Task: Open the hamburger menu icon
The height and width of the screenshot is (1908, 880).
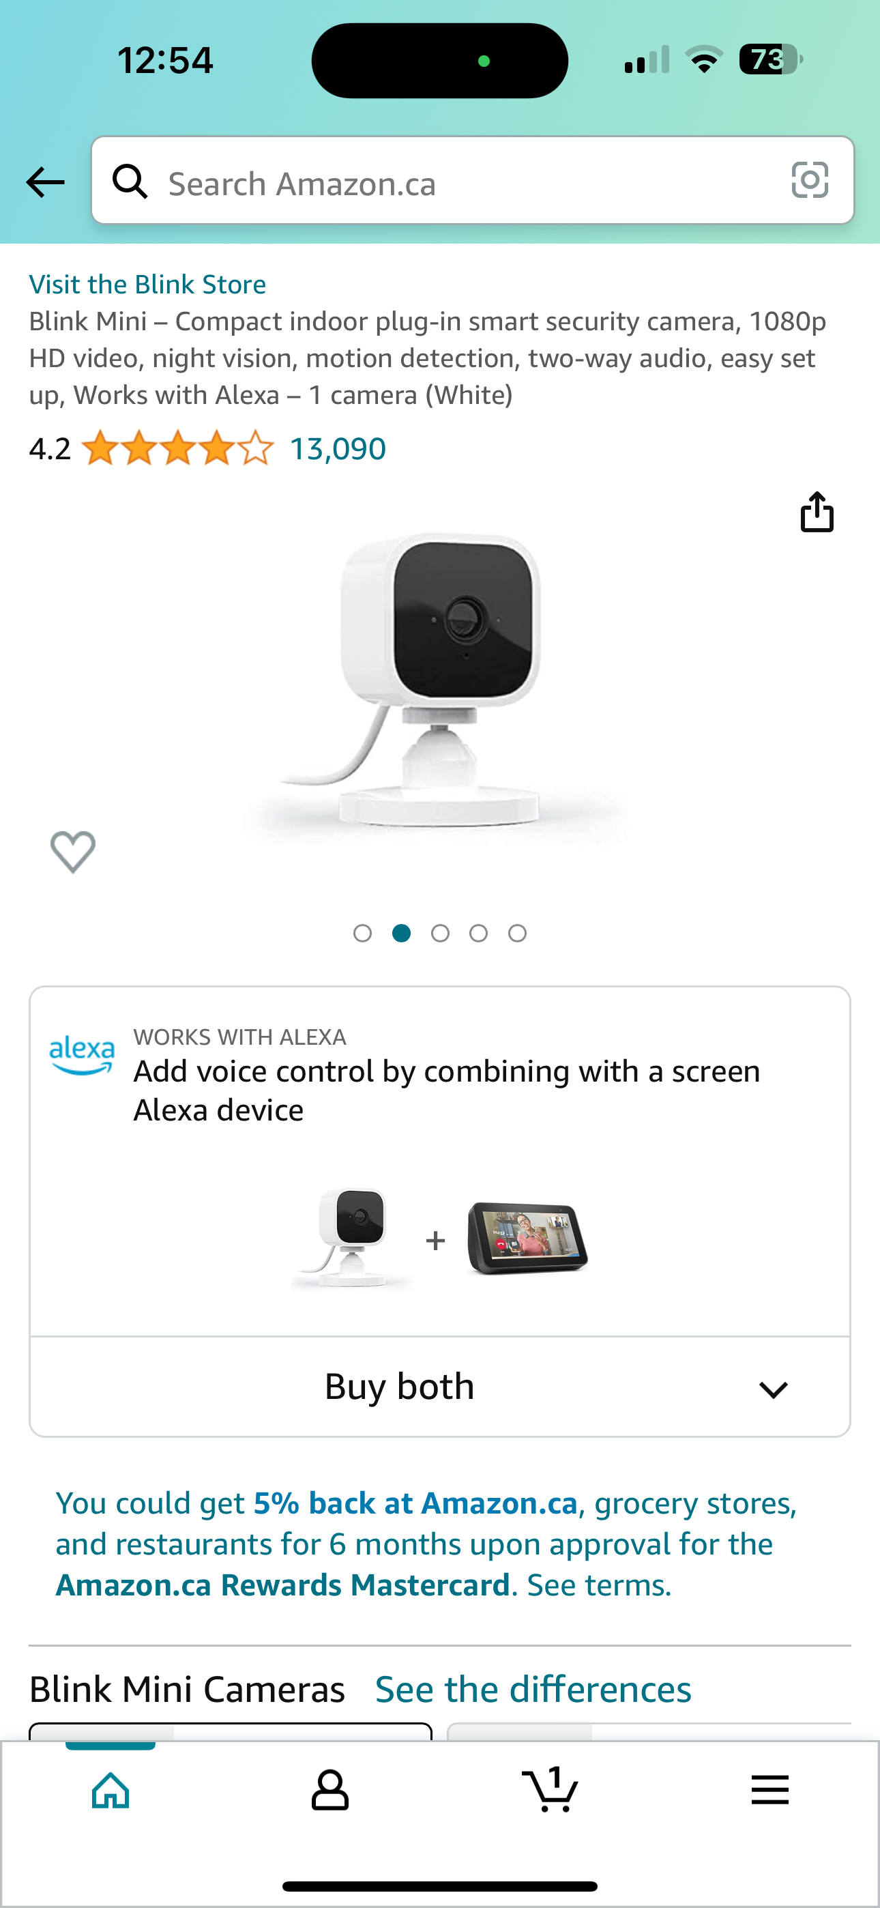Action: point(769,1790)
